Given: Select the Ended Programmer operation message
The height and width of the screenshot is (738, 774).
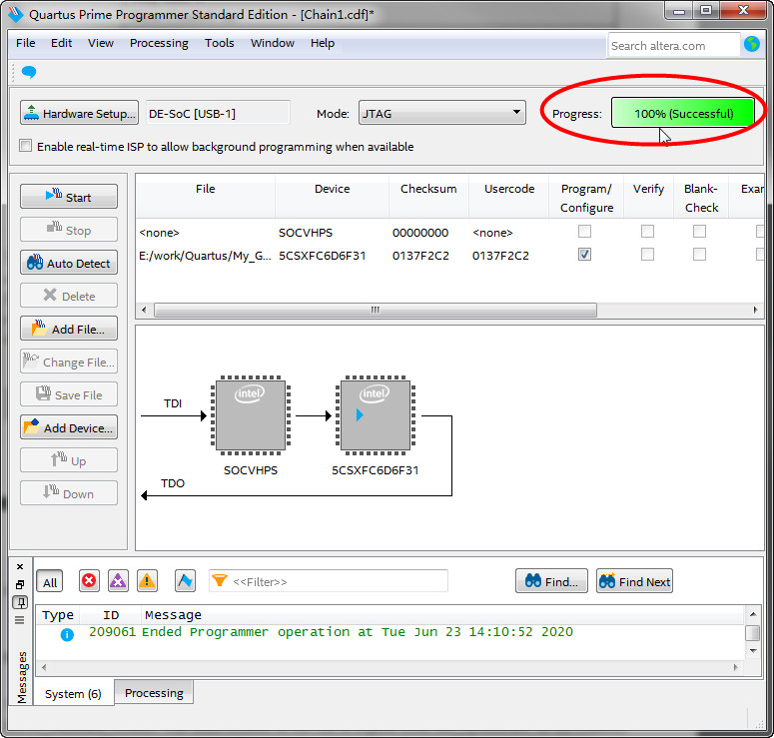Looking at the screenshot, I should click(x=357, y=632).
